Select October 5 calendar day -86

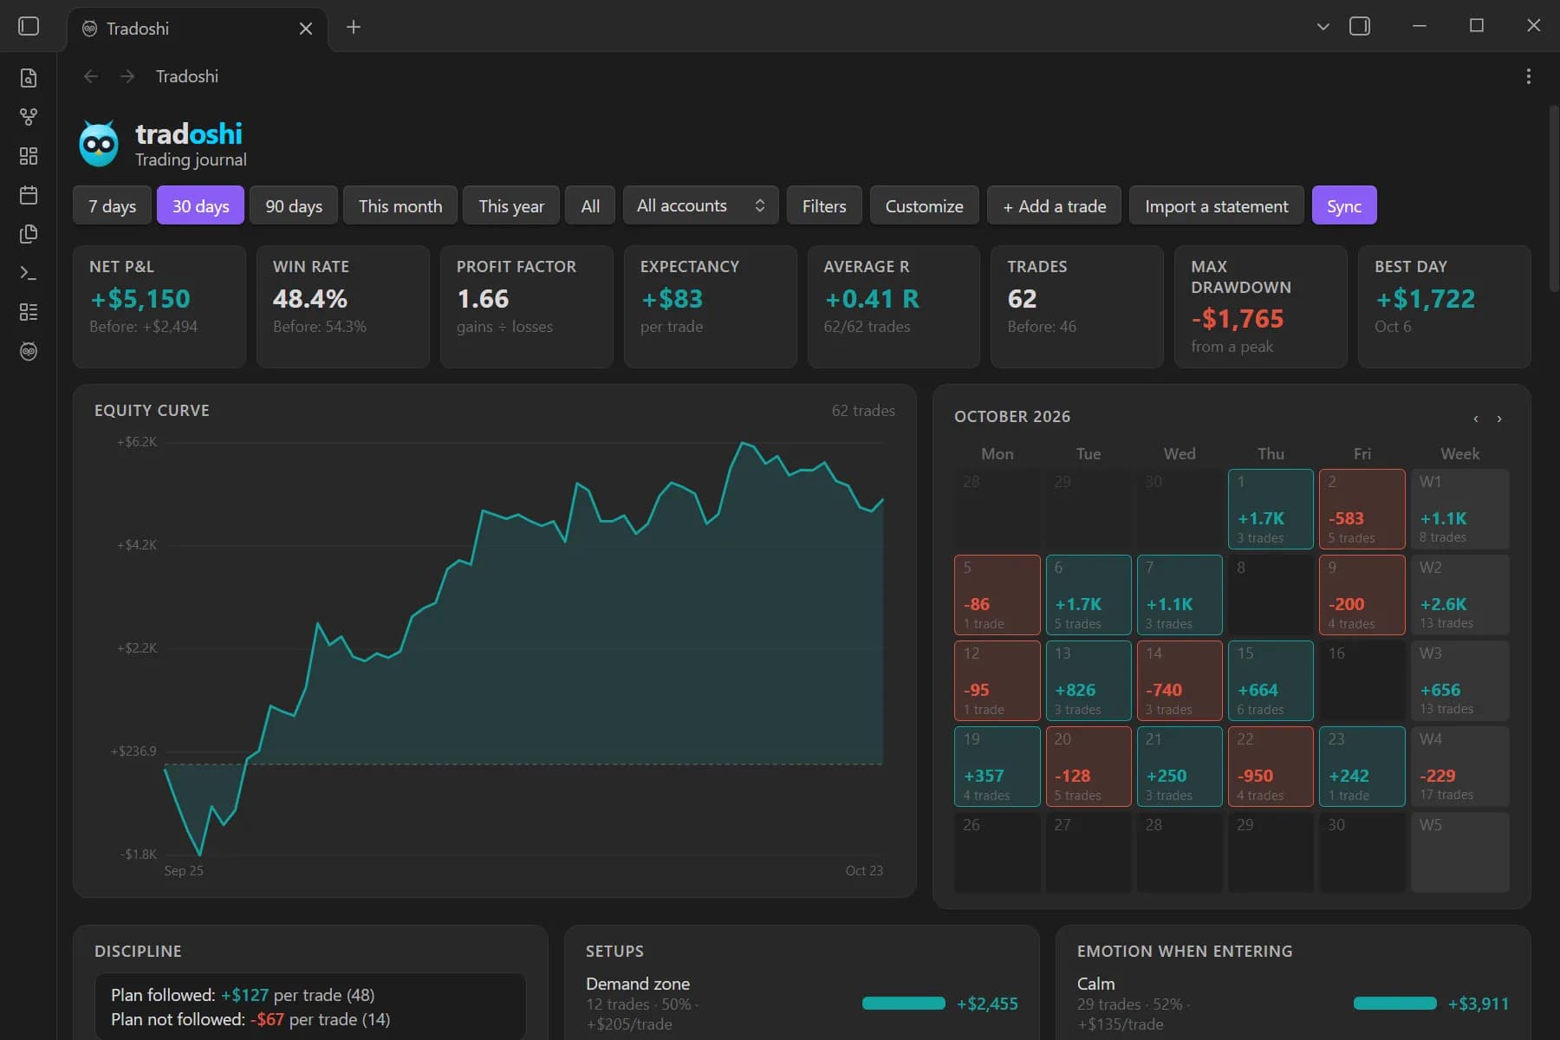[998, 595]
